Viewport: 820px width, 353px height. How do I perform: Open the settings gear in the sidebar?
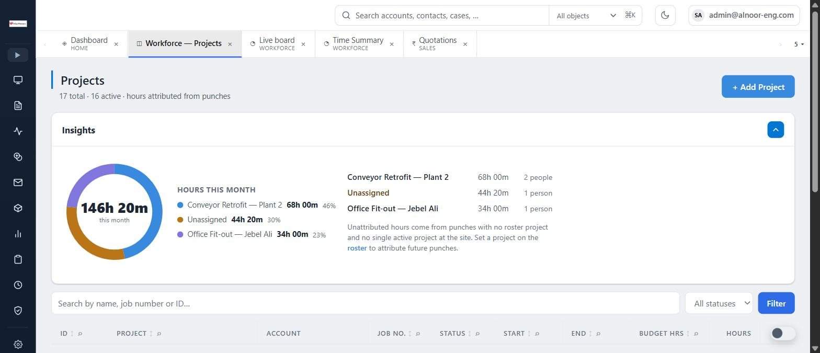[x=18, y=344]
